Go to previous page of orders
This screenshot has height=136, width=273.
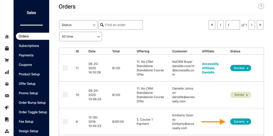(220, 25)
